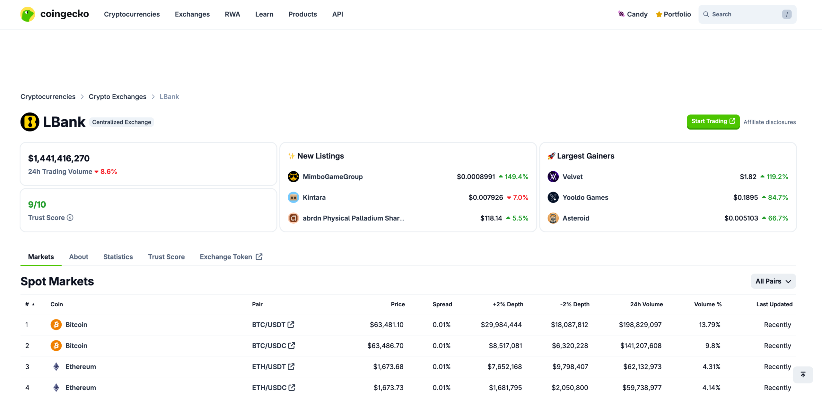Viewport: 822px width, 396px height.
Task: Click the CoinGecko gecko logo icon
Action: point(28,14)
